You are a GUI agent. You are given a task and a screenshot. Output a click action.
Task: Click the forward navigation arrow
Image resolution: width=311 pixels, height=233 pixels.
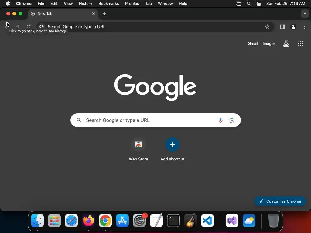coord(17,27)
